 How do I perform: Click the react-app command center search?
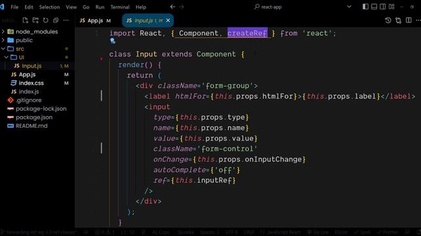(268, 7)
